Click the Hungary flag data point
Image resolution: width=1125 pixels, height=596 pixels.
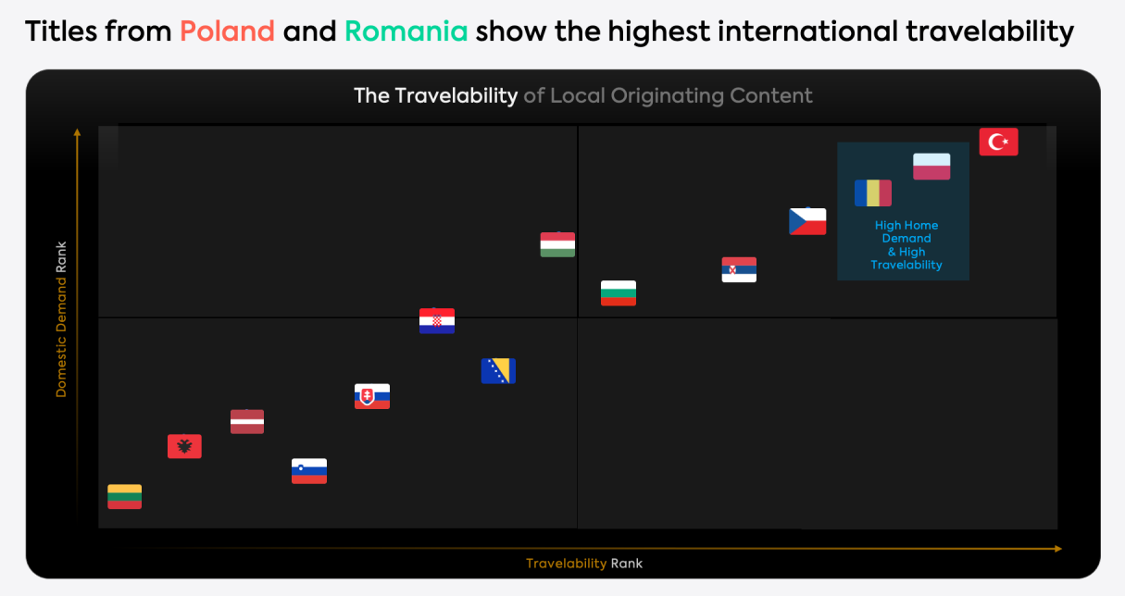coord(557,244)
